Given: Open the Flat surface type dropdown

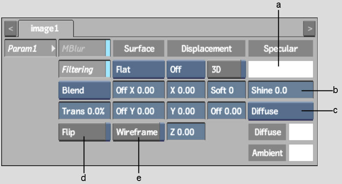Looking at the screenshot, I should coord(138,70).
